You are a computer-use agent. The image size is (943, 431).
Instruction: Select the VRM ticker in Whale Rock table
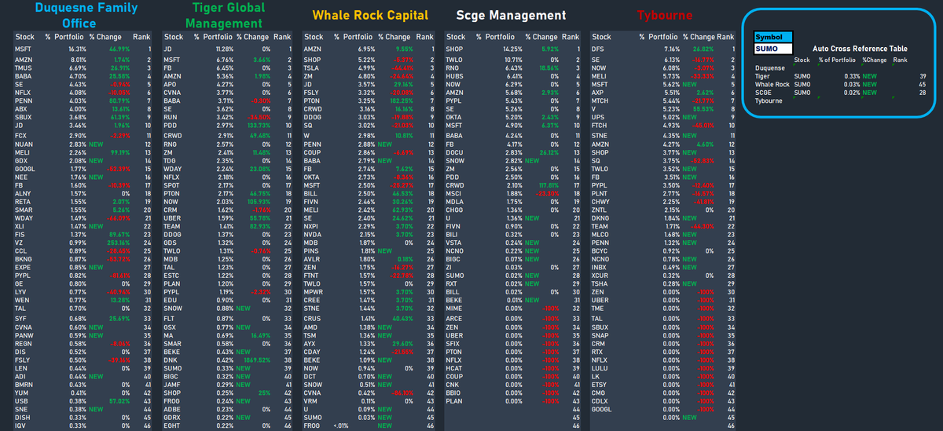click(x=311, y=400)
